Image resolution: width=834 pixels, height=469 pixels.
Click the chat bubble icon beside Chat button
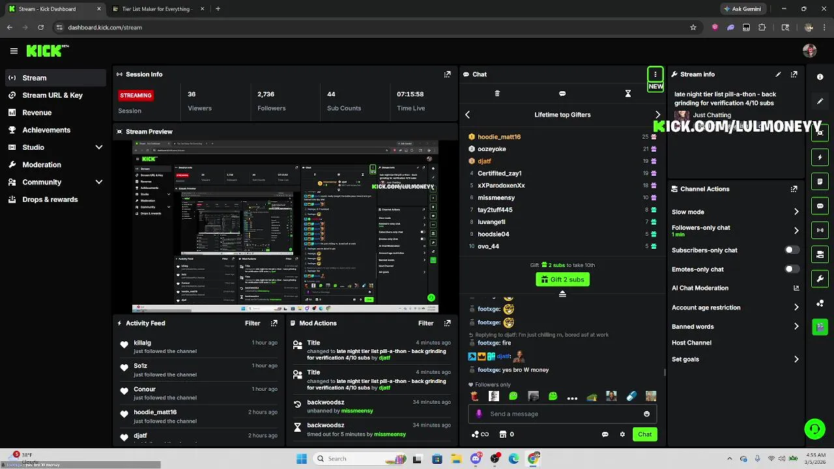click(605, 434)
